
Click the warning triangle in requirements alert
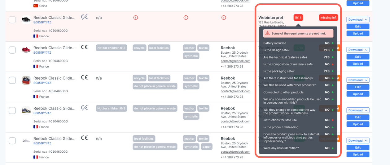point(267,33)
